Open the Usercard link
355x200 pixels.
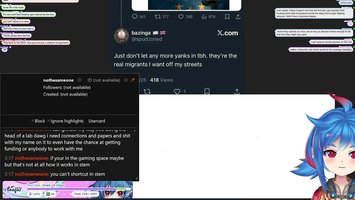click(97, 121)
